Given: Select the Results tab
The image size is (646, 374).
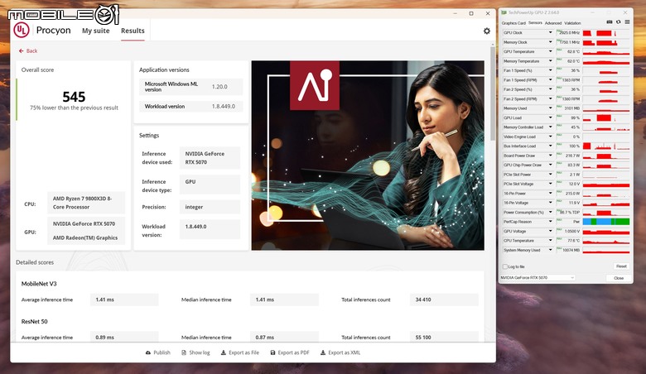Looking at the screenshot, I should coord(133,31).
